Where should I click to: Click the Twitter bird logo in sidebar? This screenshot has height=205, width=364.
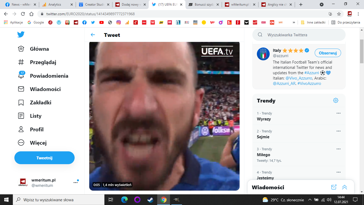[x=21, y=34]
